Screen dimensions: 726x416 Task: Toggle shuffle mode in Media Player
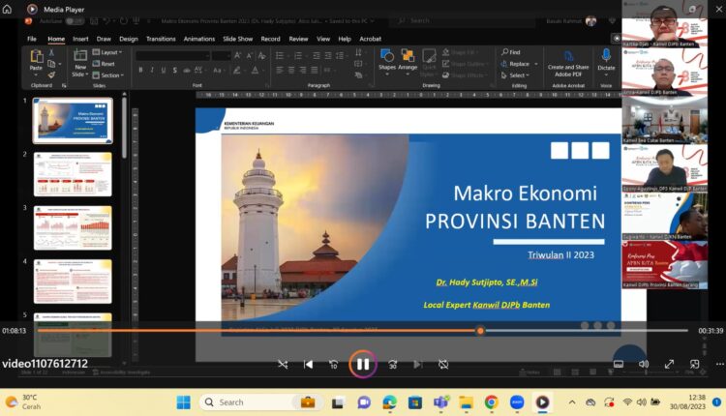[283, 365]
